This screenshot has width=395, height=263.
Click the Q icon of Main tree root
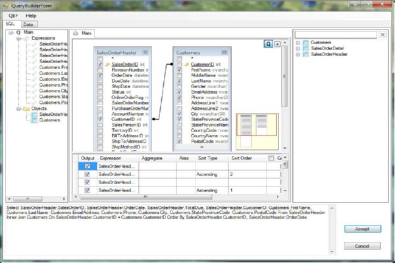(x=18, y=32)
